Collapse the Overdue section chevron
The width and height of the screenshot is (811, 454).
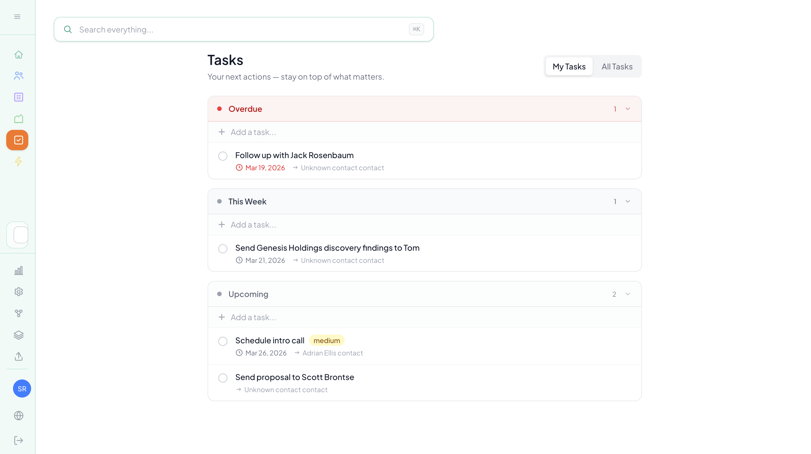coord(628,109)
